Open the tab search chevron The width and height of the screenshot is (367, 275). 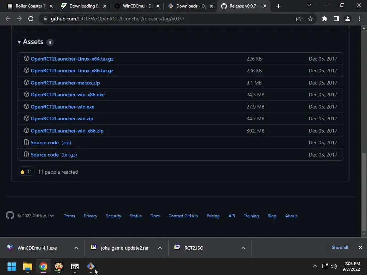click(x=309, y=5)
